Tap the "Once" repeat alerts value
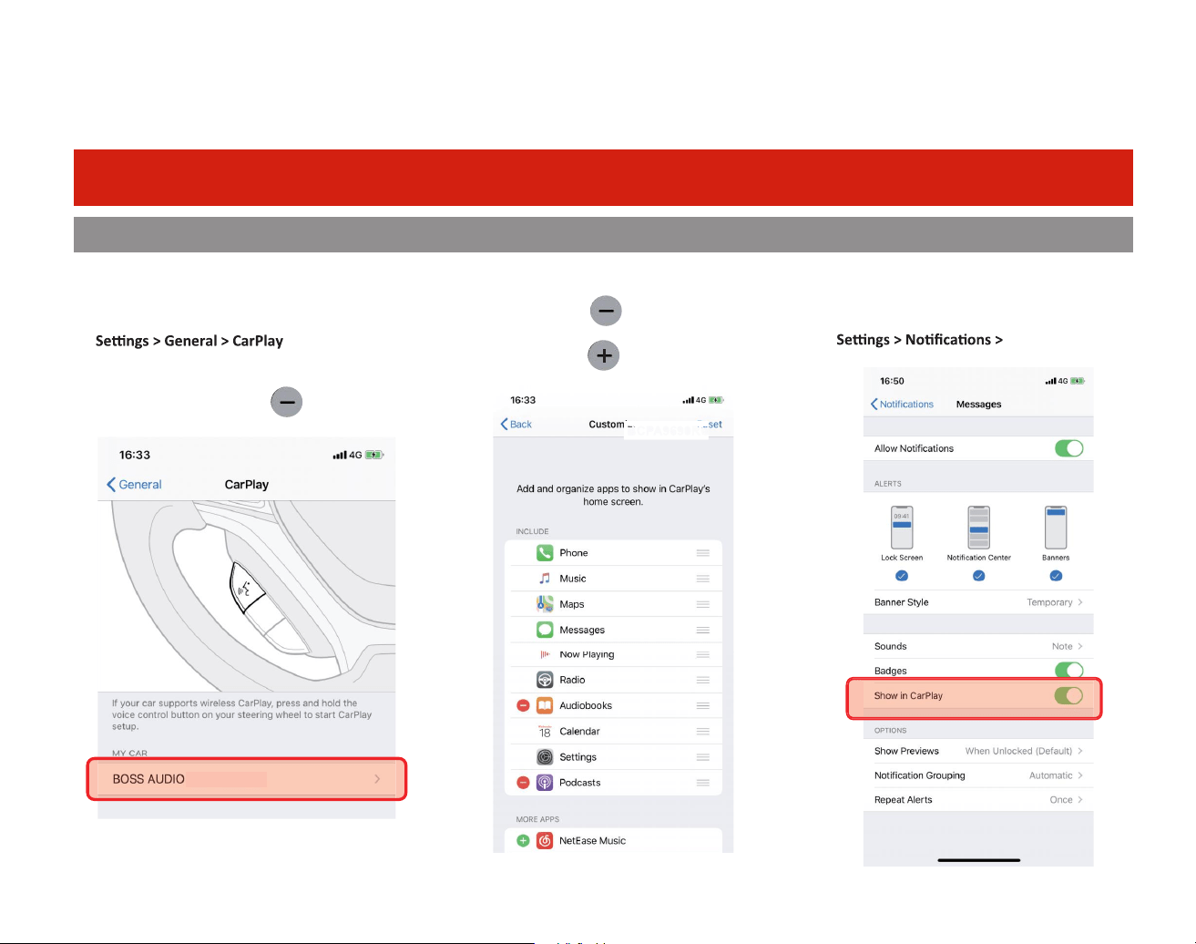The image size is (1196, 944). pyautogui.click(x=1061, y=800)
